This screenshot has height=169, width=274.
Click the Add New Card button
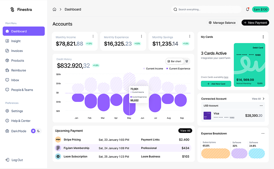(216, 84)
